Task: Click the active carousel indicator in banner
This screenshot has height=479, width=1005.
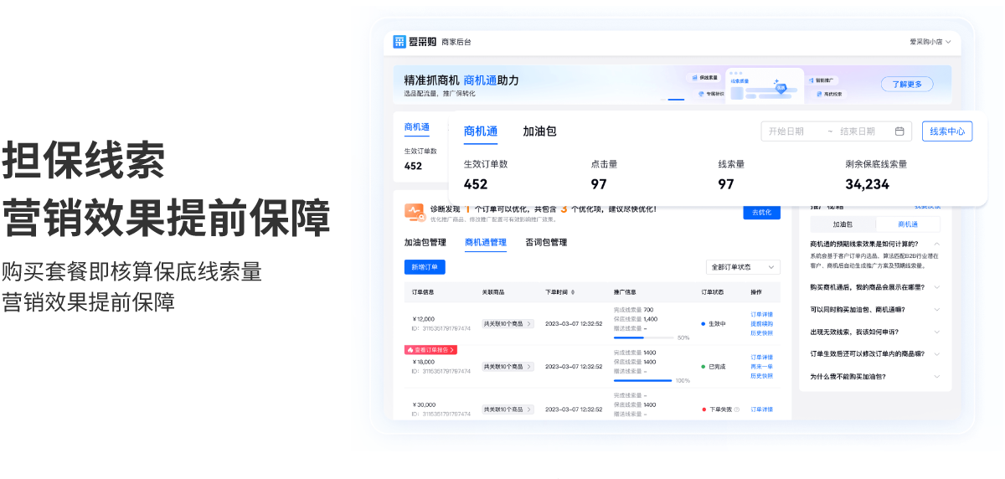Action: [x=675, y=99]
